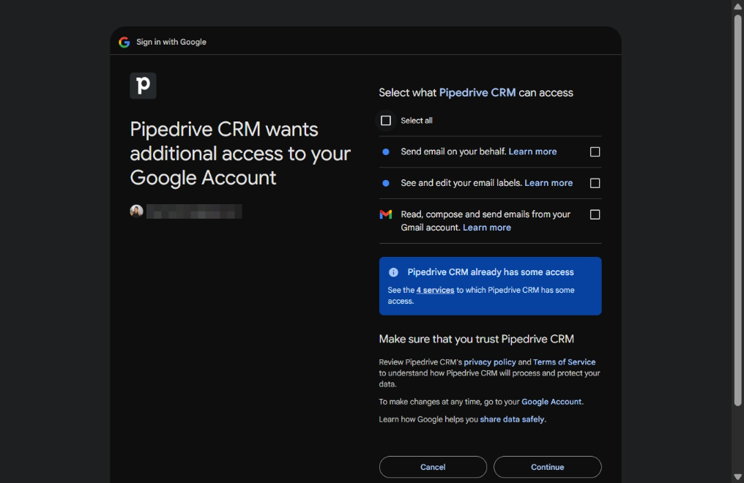Click the Gmail M icon
The image size is (744, 483).
tap(386, 214)
